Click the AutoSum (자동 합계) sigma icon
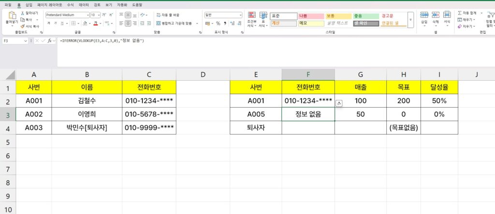 click(x=459, y=13)
